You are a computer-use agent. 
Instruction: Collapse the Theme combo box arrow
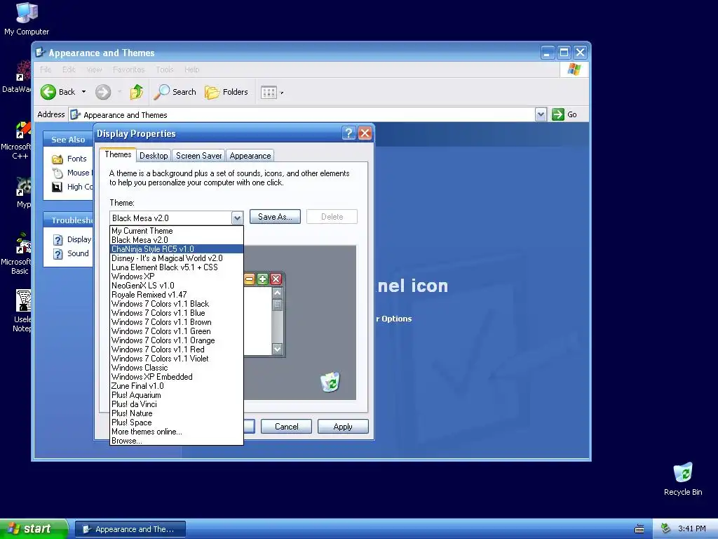tap(237, 218)
